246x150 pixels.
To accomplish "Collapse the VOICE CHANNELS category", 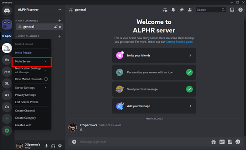I will click(x=27, y=36).
